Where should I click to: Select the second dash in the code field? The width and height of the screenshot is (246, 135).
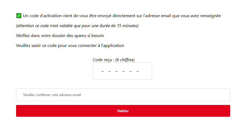click(x=109, y=71)
